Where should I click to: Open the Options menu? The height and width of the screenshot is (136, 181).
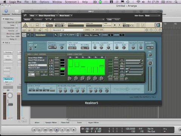tap(44, 2)
